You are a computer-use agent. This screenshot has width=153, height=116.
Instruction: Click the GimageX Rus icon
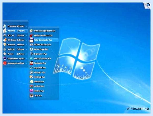click(x=31, y=72)
